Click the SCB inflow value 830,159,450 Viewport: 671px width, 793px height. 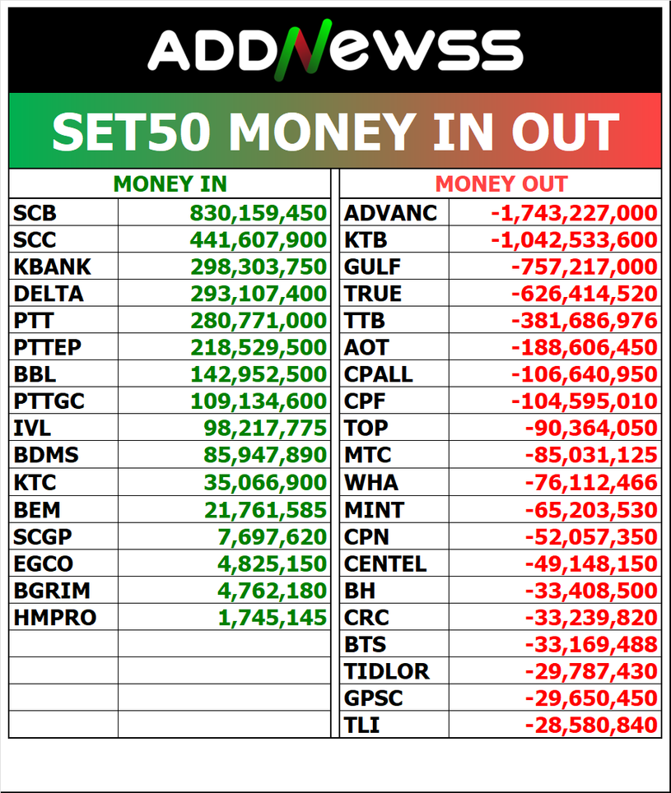(259, 213)
